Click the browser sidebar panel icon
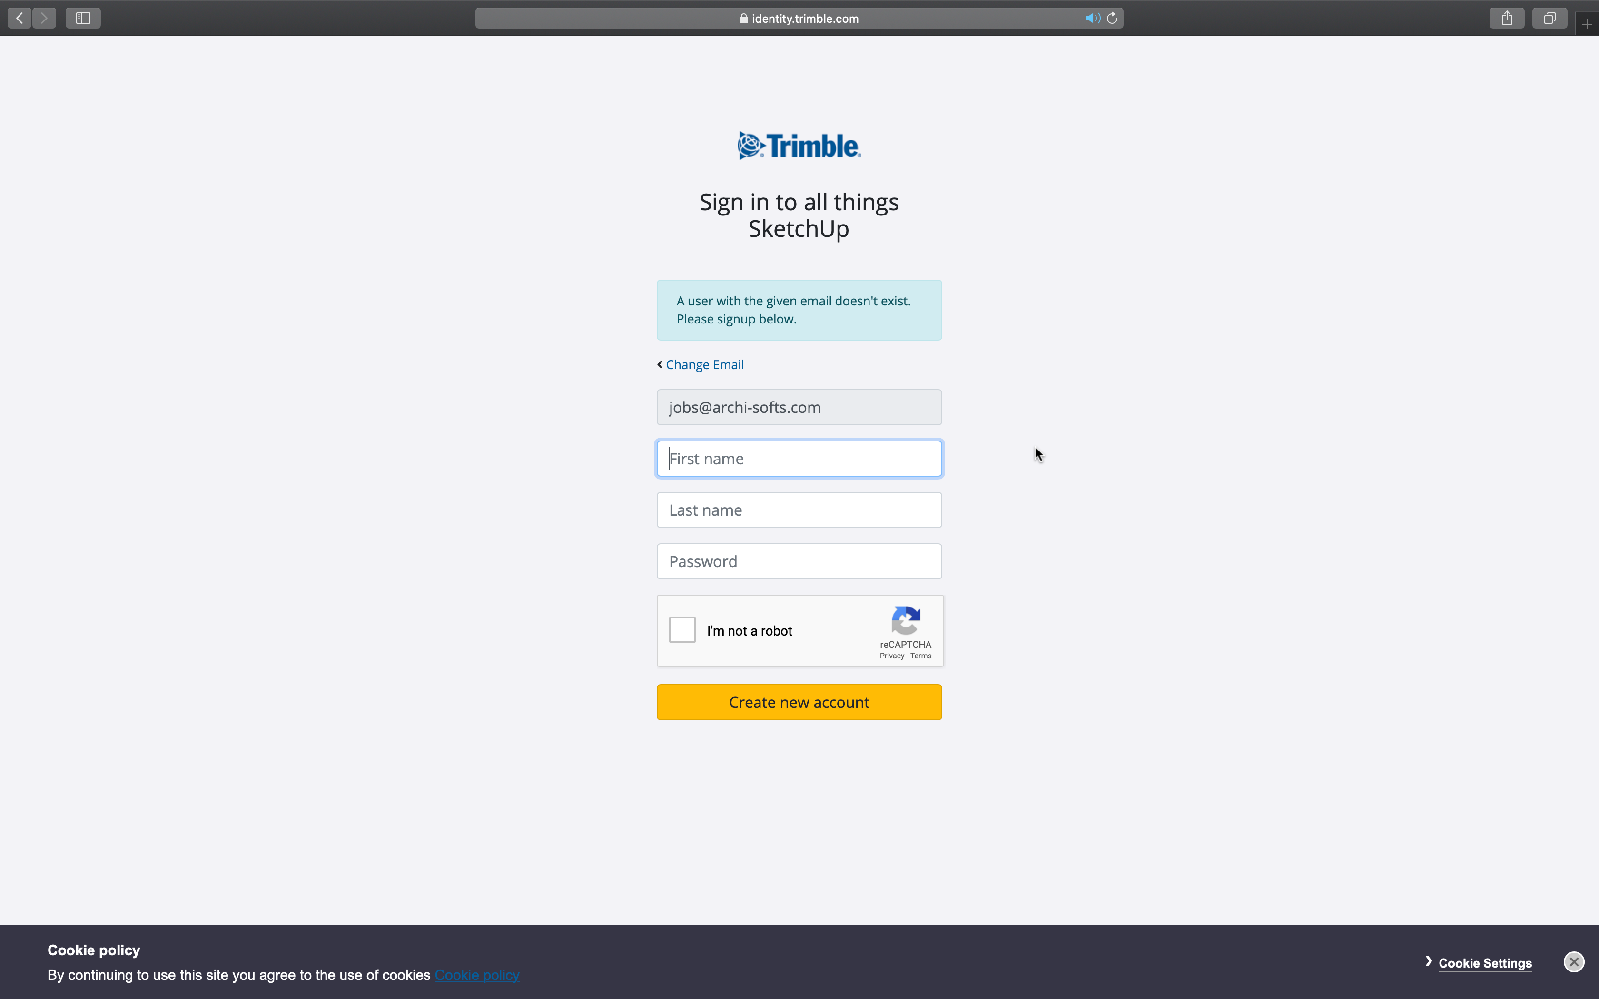The image size is (1599, 999). 83,17
